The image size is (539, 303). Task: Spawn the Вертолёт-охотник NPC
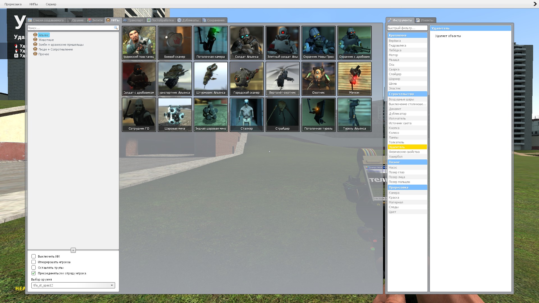click(282, 79)
